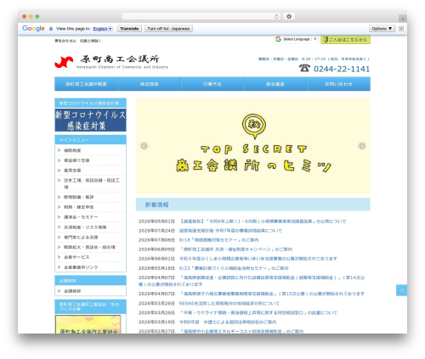The width and height of the screenshot is (425, 359).
Task: Reload the page with the refresh icon
Action: tap(276, 16)
